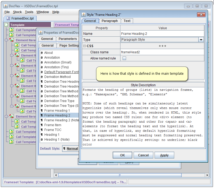
Task: Click the first Call Template node icon
Action: coord(12,30)
